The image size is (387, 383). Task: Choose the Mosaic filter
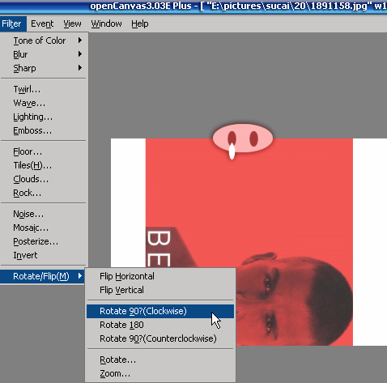click(44, 228)
